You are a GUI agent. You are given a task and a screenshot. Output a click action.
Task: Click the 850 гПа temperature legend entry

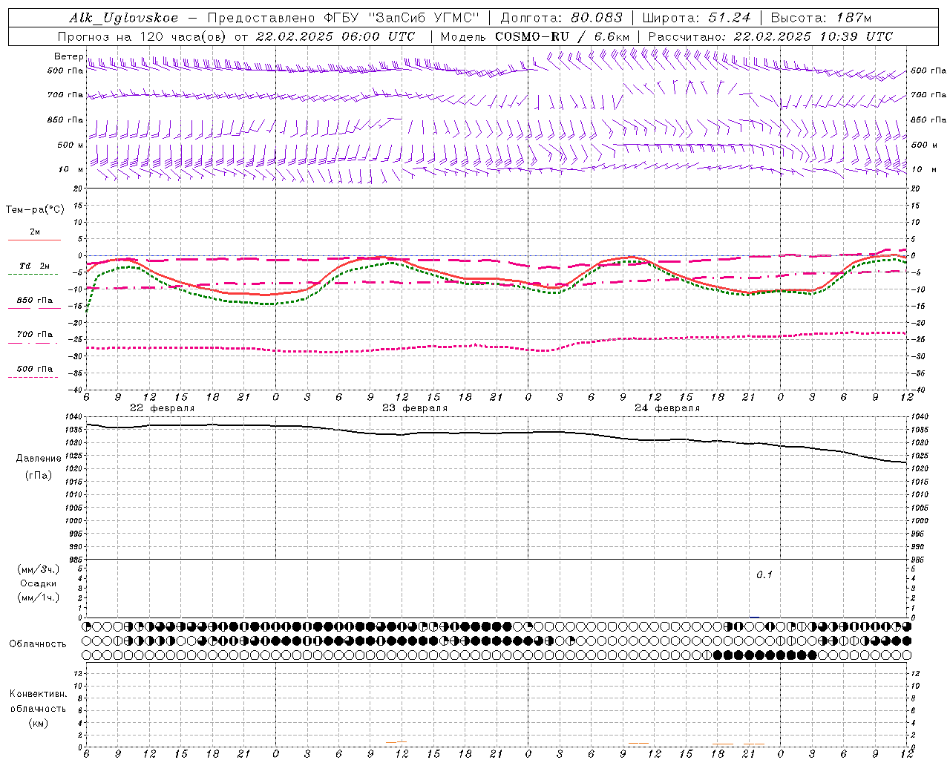[35, 301]
